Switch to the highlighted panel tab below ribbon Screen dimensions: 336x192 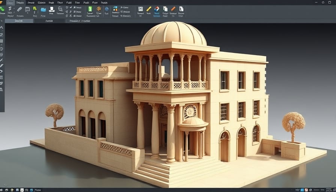click(x=19, y=21)
